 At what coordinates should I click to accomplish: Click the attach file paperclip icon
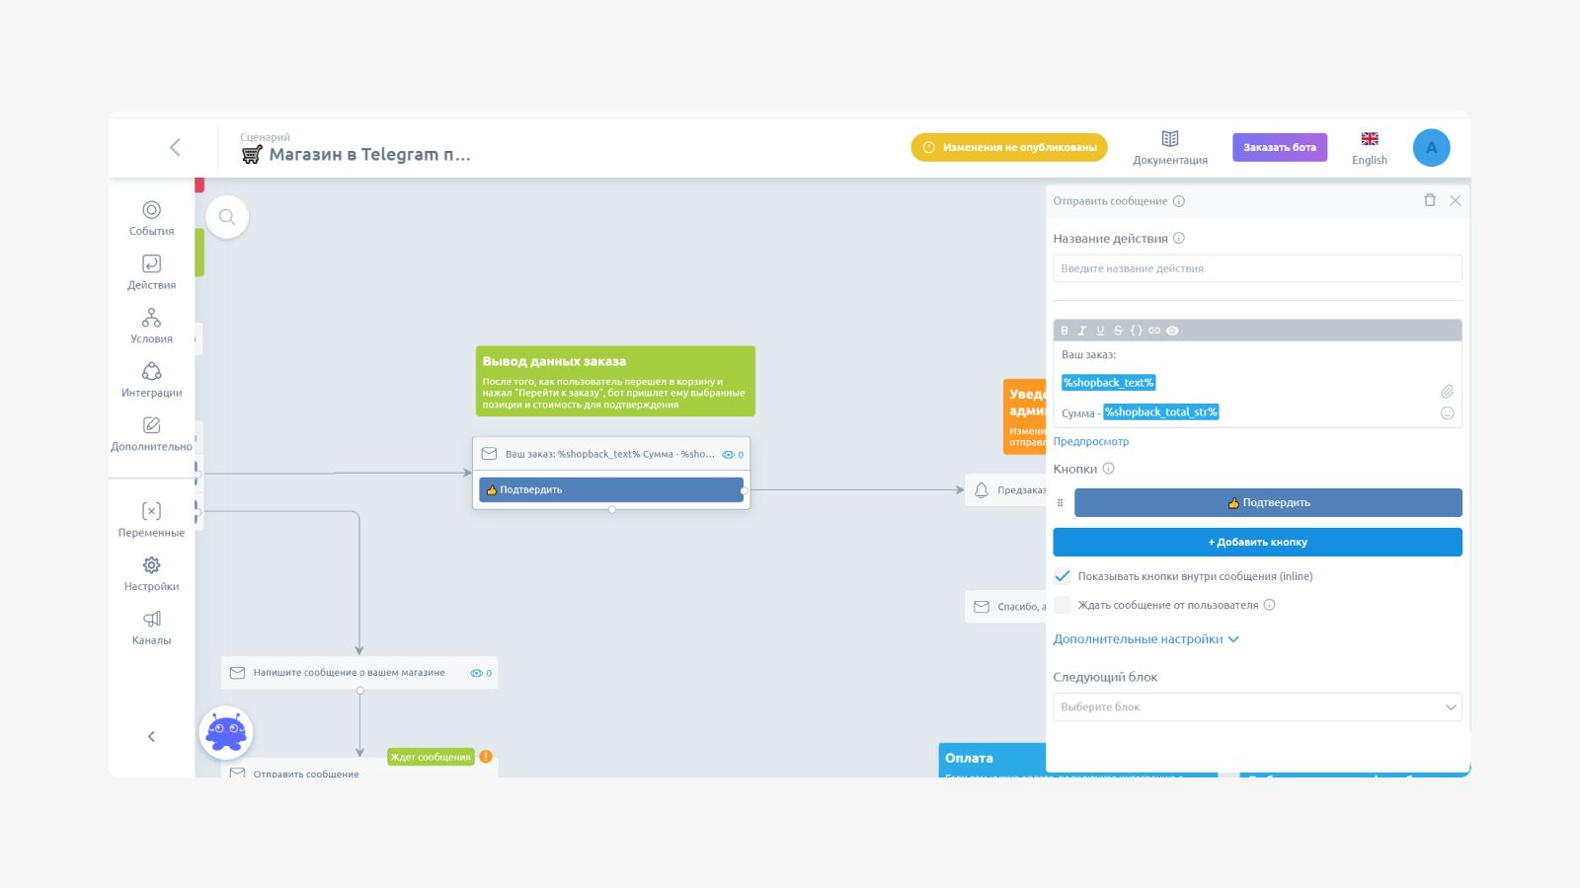click(1447, 392)
